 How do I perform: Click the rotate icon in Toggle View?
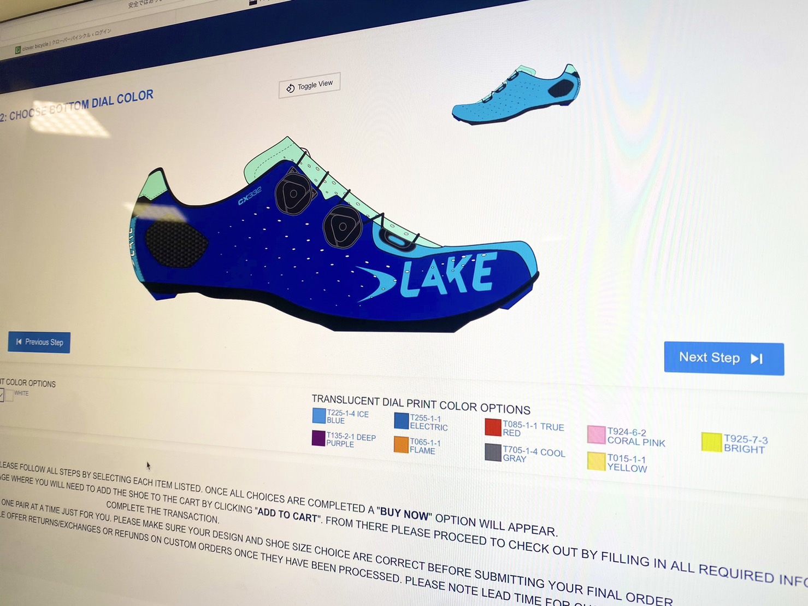(x=291, y=88)
